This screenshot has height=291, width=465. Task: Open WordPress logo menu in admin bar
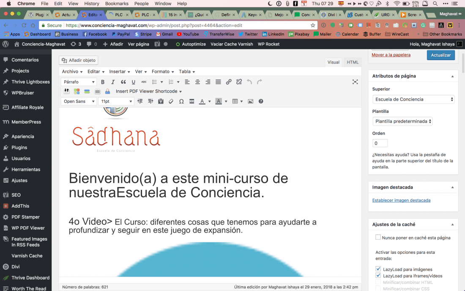click(x=5, y=44)
